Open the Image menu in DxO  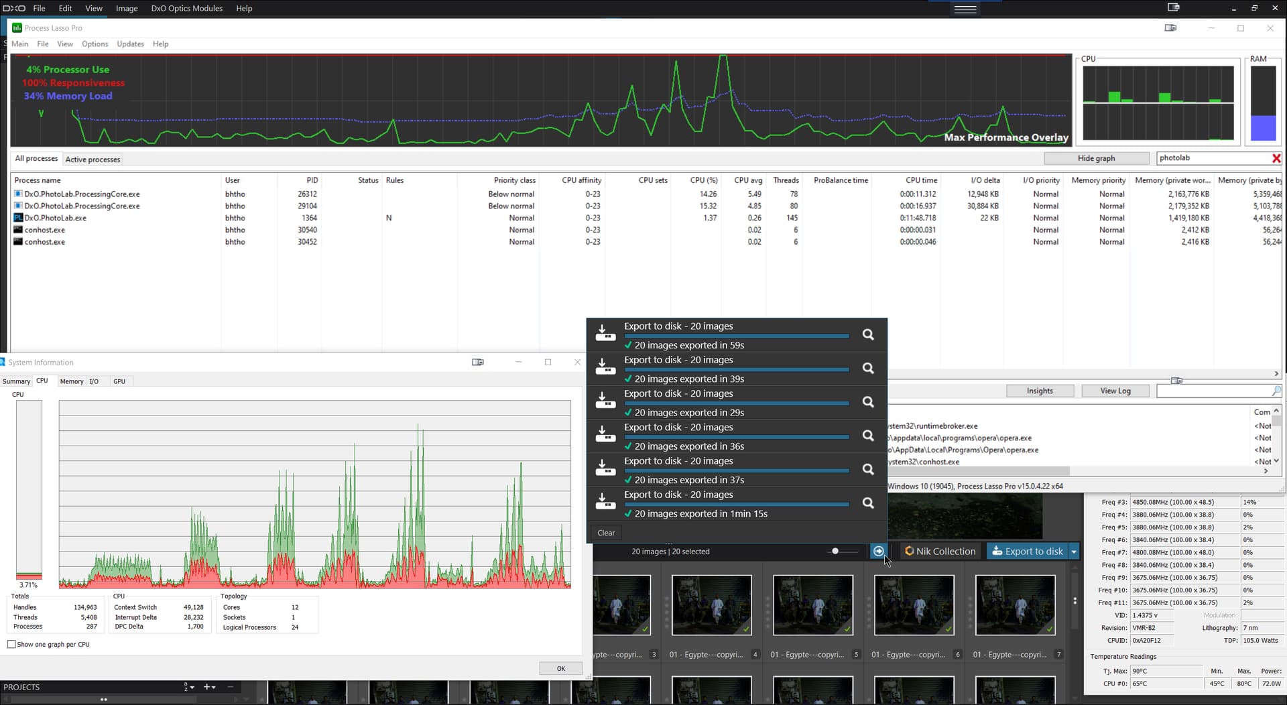pos(126,8)
